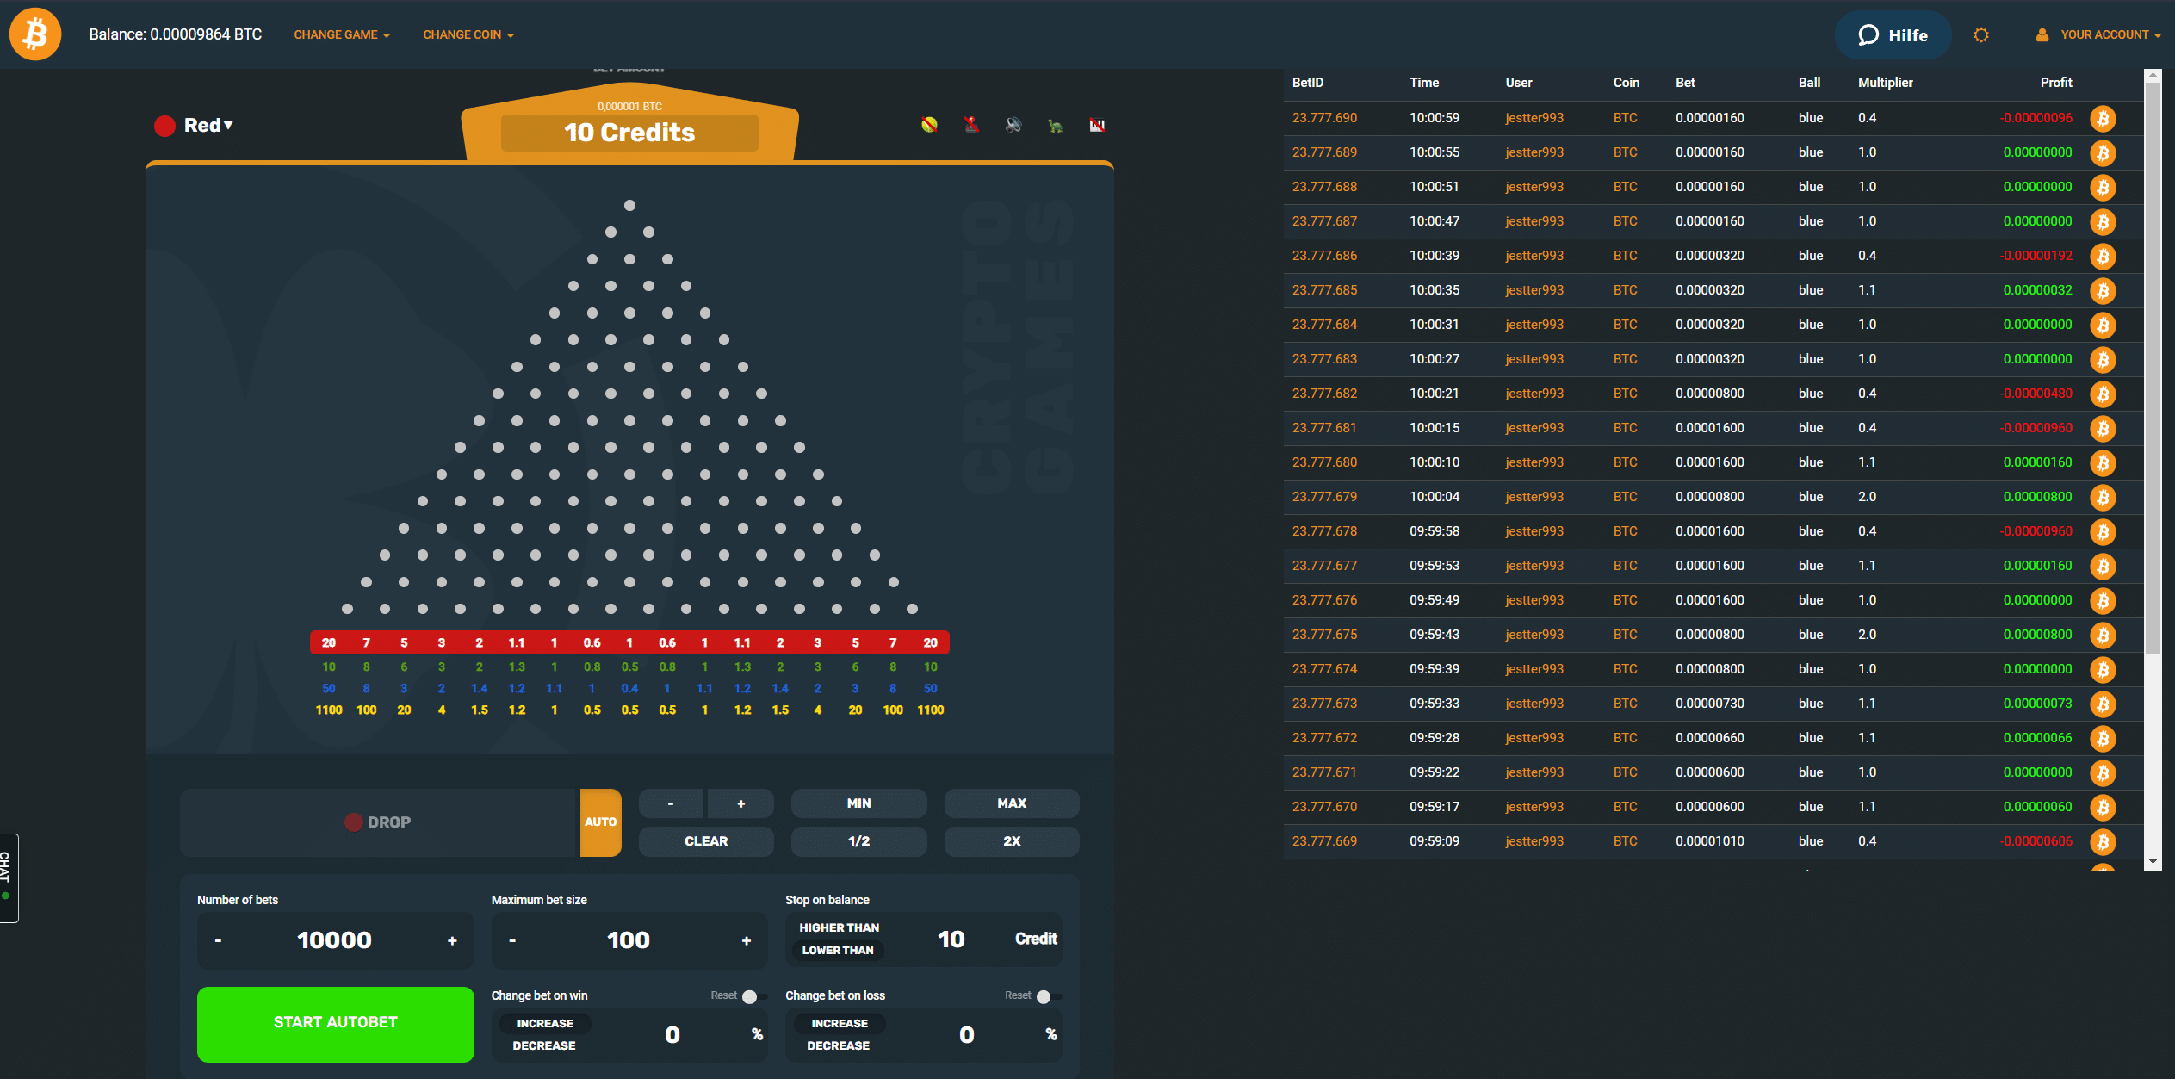Halve the bet with 1/2 button

click(858, 841)
